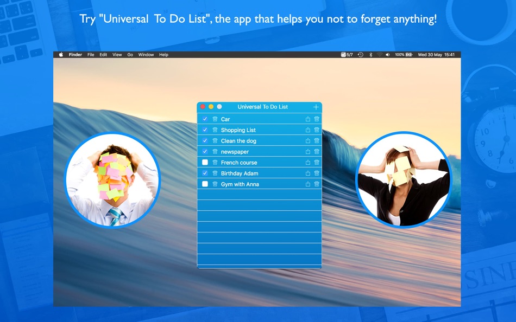
Task: Open the Time Machine menu bar icon
Action: (x=361, y=55)
